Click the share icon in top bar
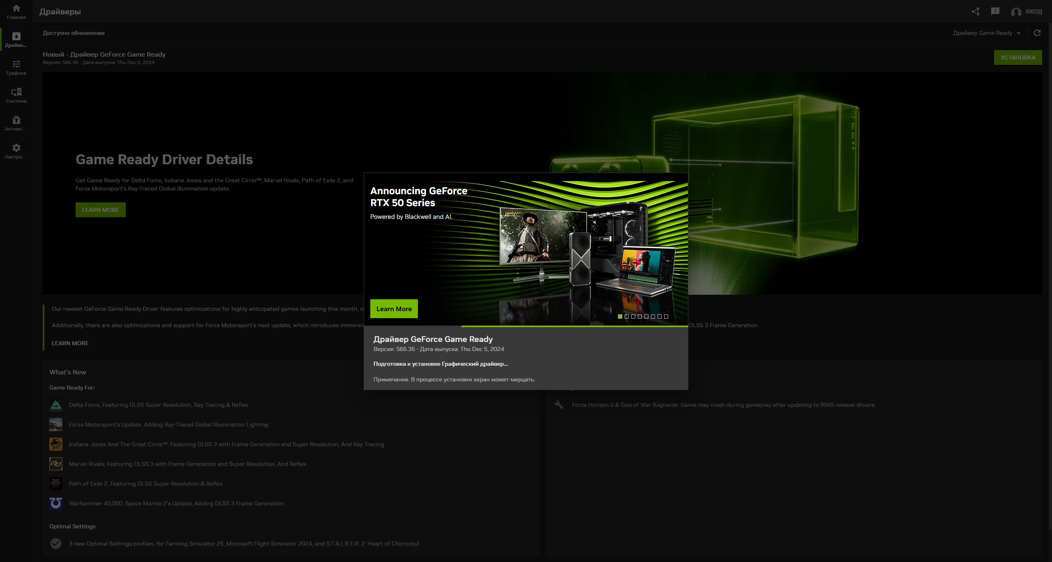Image resolution: width=1052 pixels, height=562 pixels. tap(976, 11)
